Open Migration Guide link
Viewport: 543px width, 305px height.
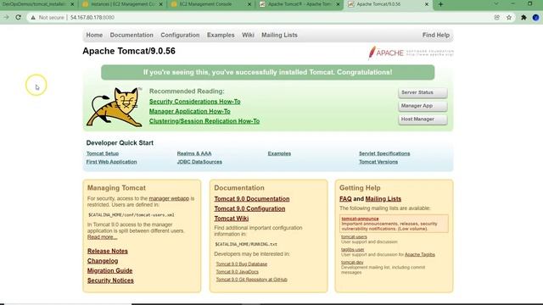pos(109,270)
